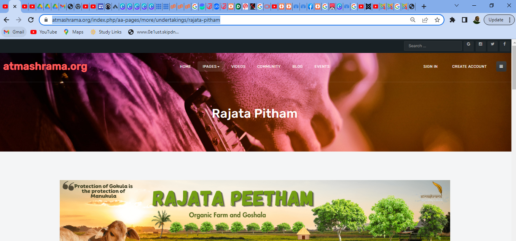
Task: Click the Chrome Update button
Action: pyautogui.click(x=499, y=20)
